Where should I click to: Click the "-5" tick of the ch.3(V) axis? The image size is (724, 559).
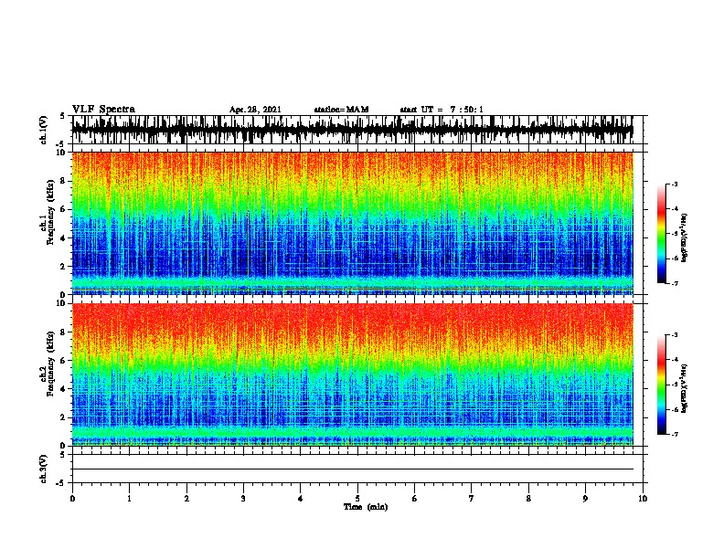tap(62, 483)
